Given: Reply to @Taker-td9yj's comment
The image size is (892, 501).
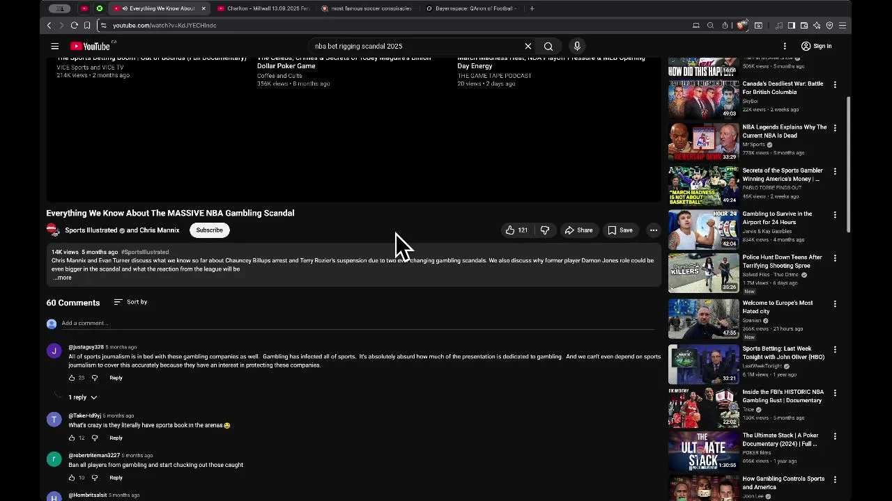Looking at the screenshot, I should pos(116,438).
